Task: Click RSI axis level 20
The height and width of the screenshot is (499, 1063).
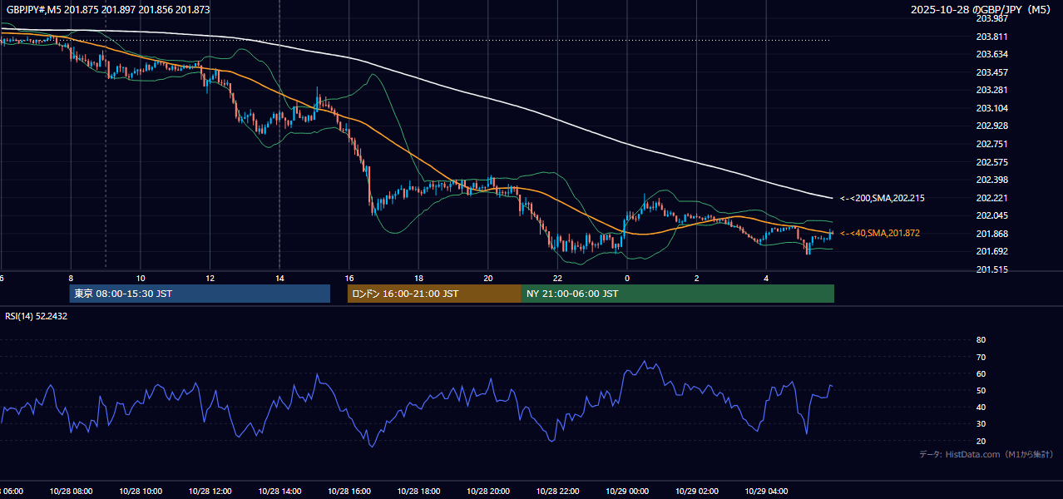Action: (x=981, y=441)
